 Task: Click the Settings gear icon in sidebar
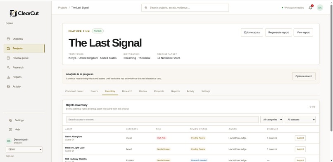10,120
